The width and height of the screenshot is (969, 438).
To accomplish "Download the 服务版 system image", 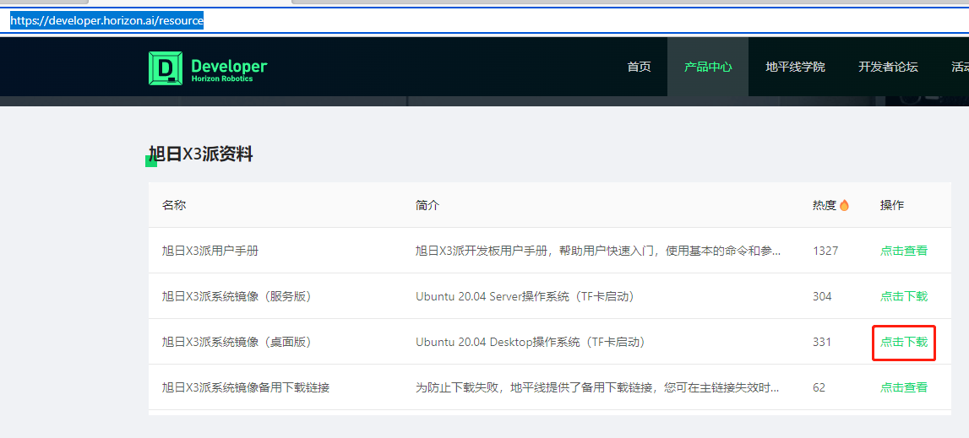I will click(x=904, y=296).
